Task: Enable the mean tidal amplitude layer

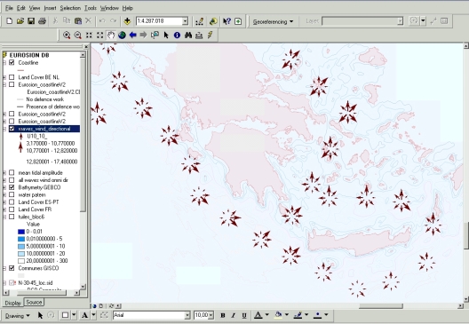Action: 12,172
